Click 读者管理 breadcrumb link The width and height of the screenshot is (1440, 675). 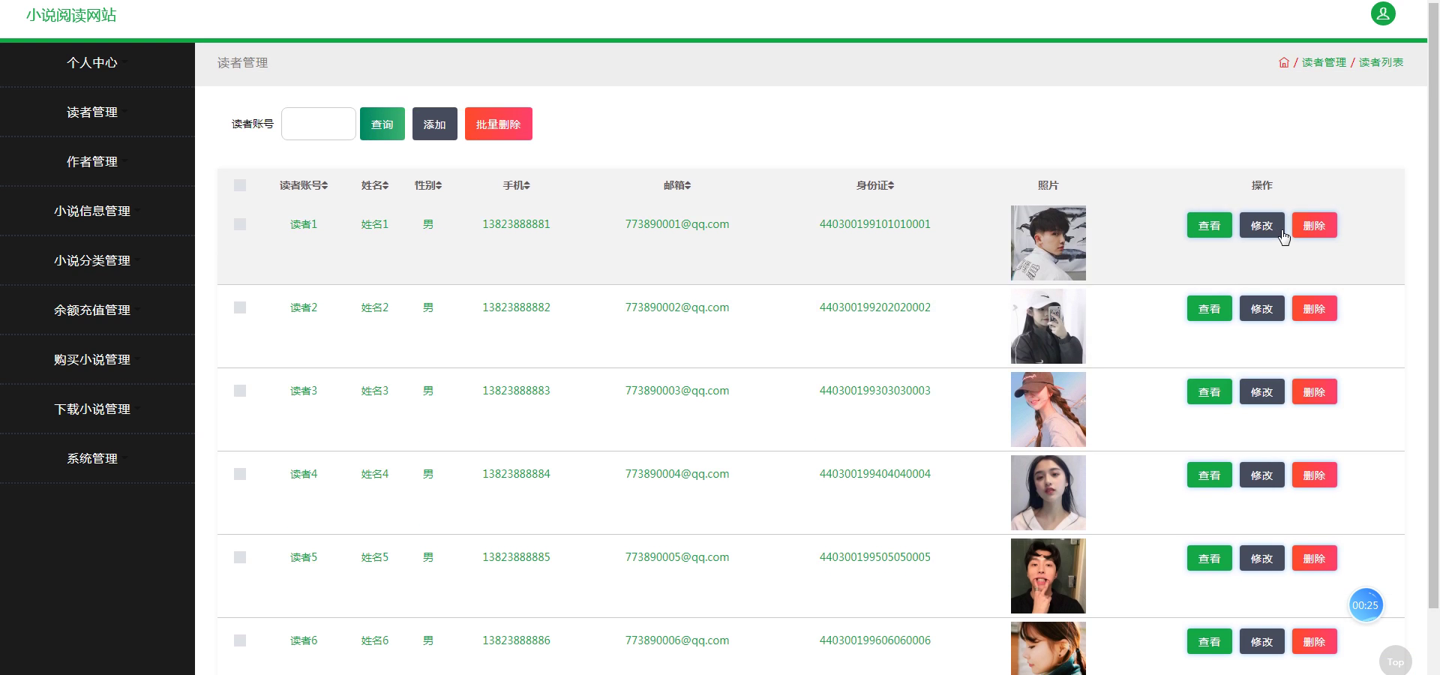tap(1324, 62)
